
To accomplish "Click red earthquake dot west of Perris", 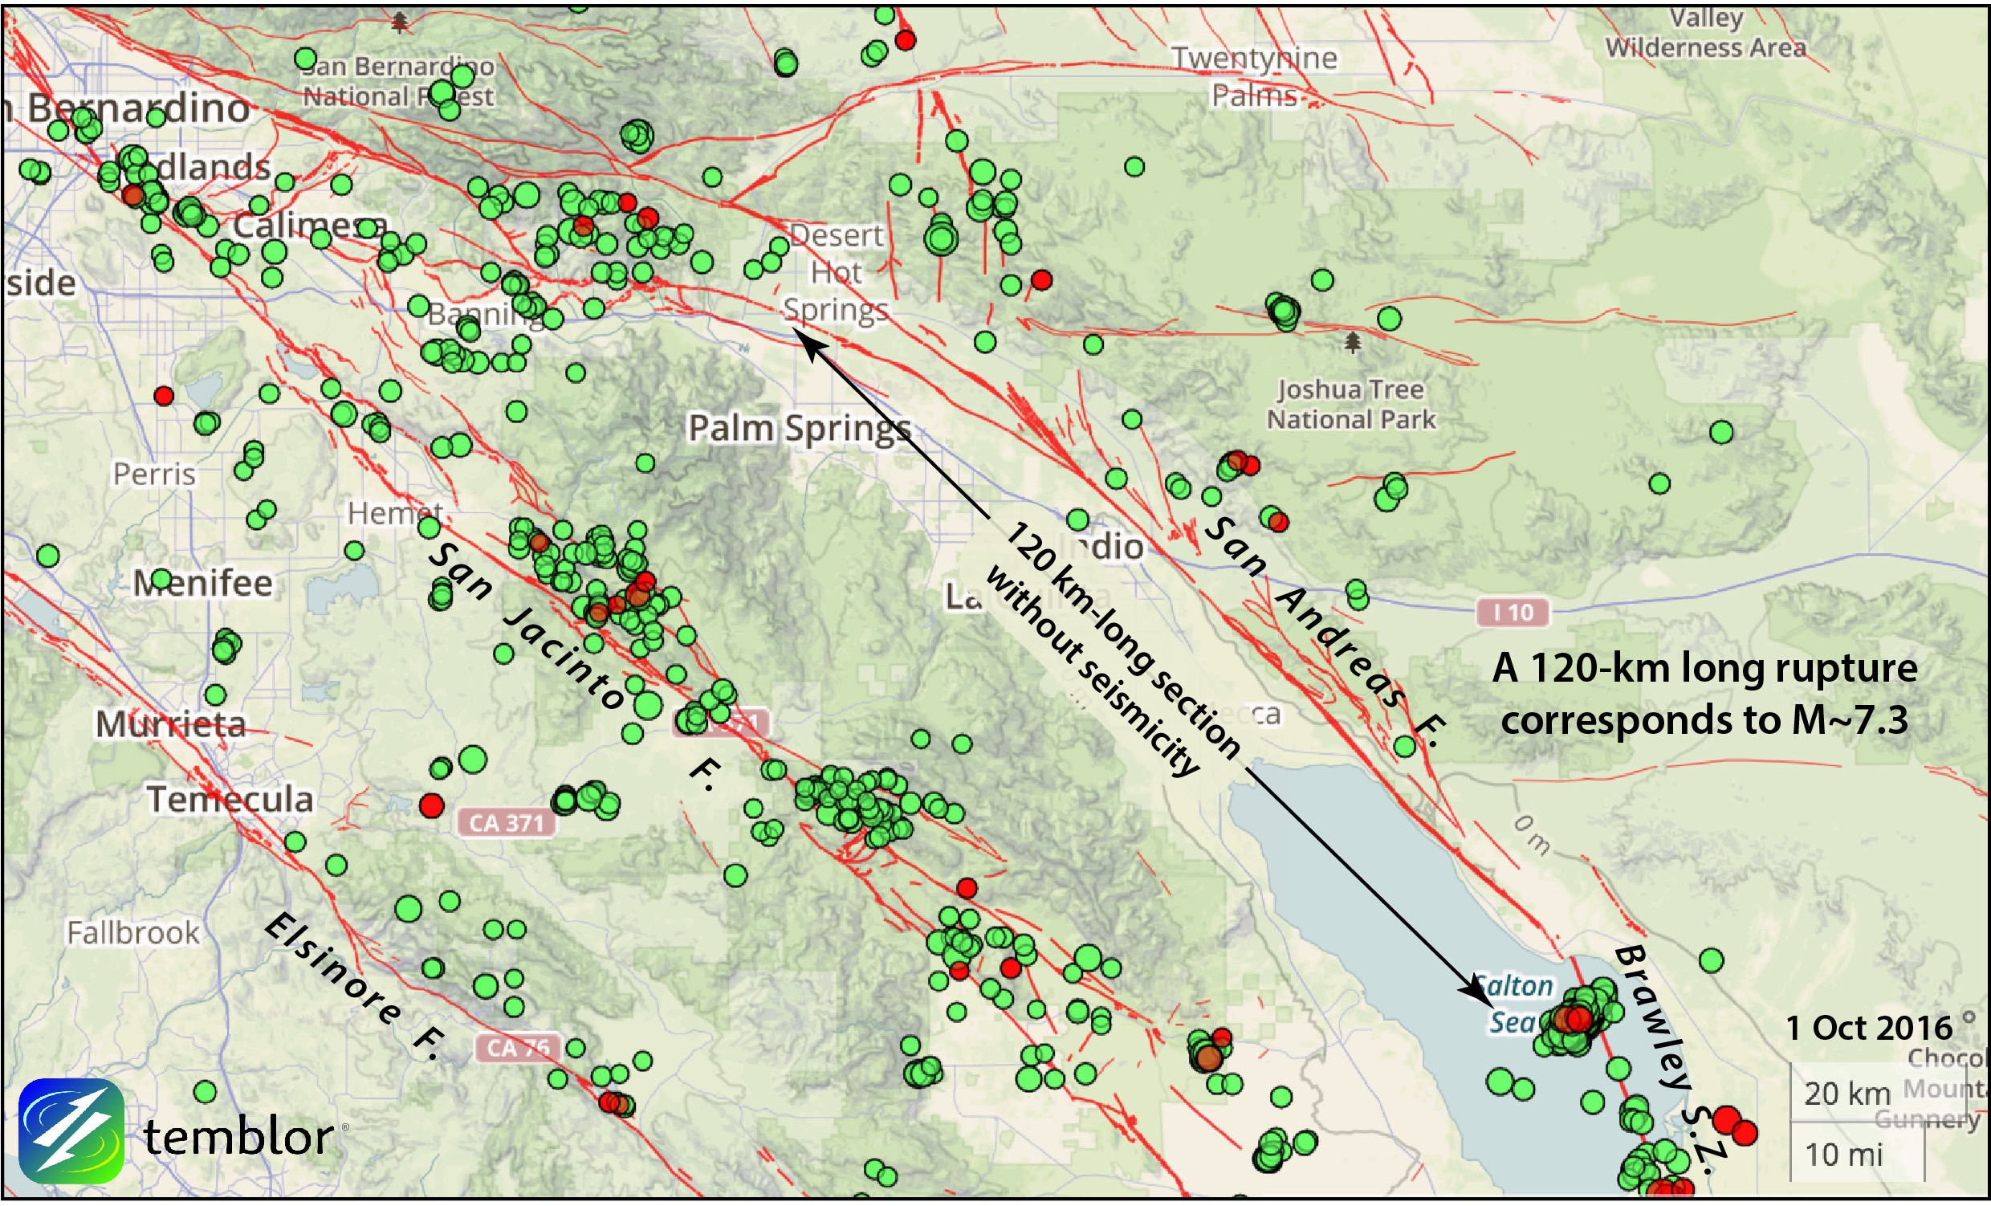I will 164,395.
